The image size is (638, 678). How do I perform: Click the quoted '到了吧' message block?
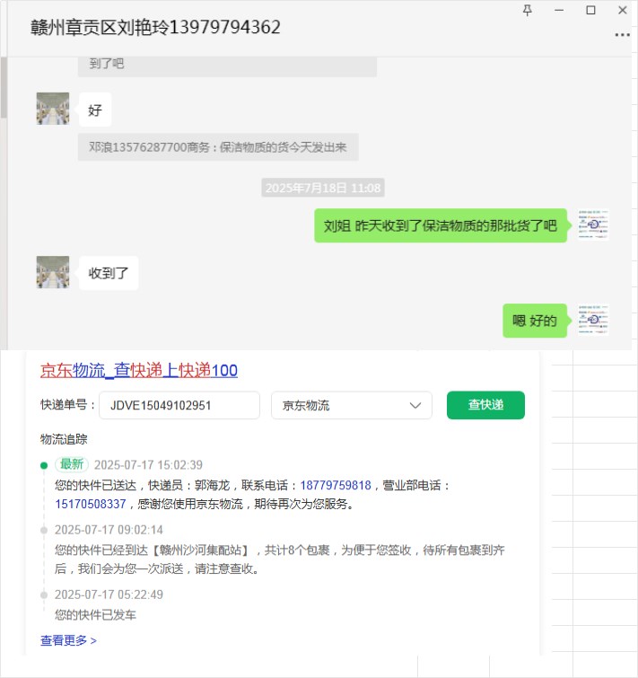pyautogui.click(x=227, y=66)
